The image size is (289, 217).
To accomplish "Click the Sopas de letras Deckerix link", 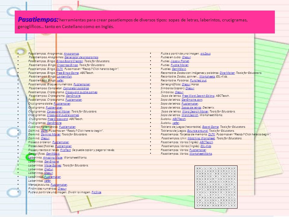I will [191, 107].
